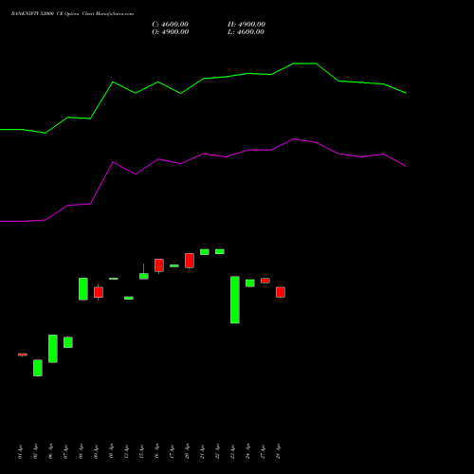Image resolution: width=474 pixels, height=474 pixels.
Task: Select the open value O: 4900.00
Action: [171, 32]
